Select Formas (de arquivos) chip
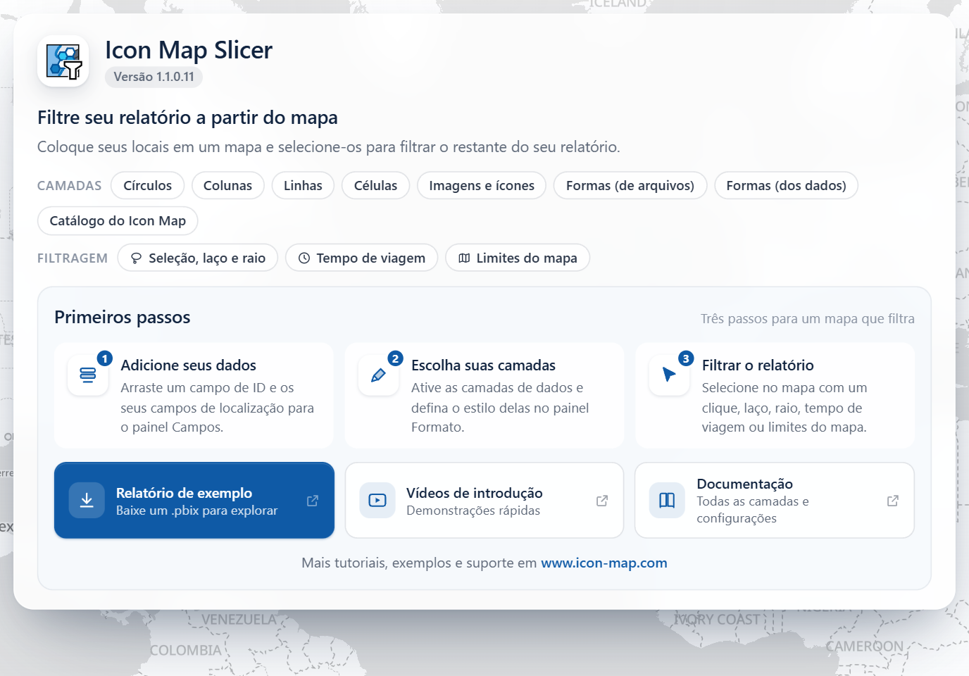This screenshot has width=969, height=676. pyautogui.click(x=630, y=186)
